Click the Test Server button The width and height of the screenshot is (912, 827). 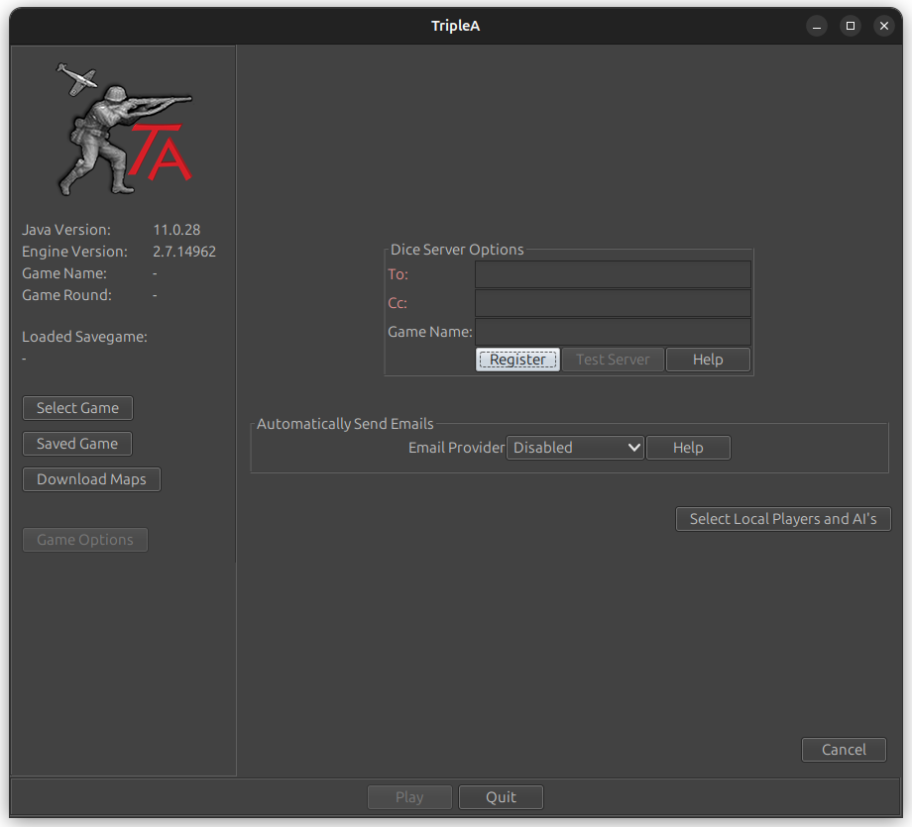pos(613,359)
